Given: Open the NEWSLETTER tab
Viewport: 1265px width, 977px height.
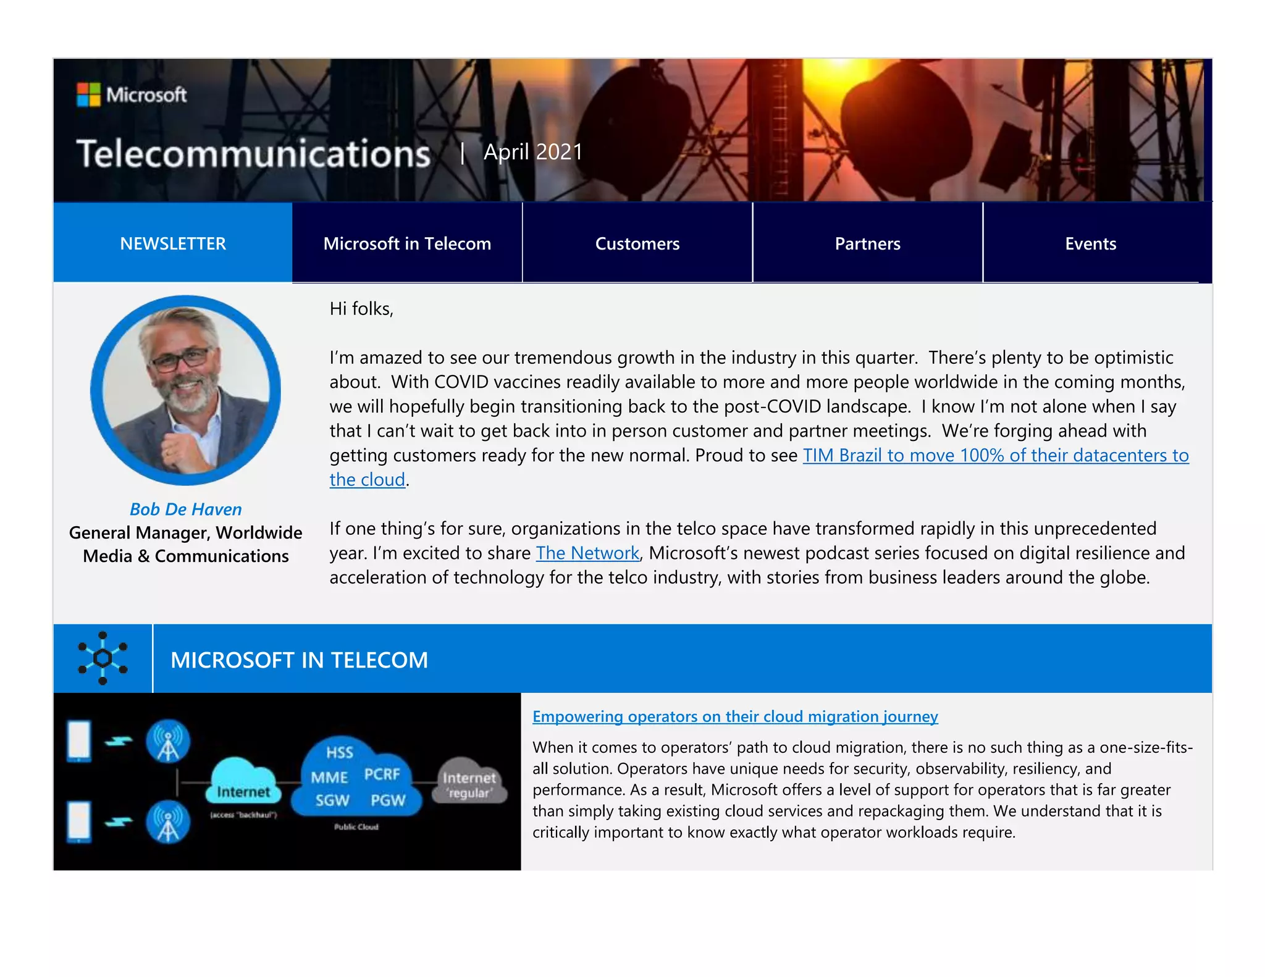Looking at the screenshot, I should [173, 243].
